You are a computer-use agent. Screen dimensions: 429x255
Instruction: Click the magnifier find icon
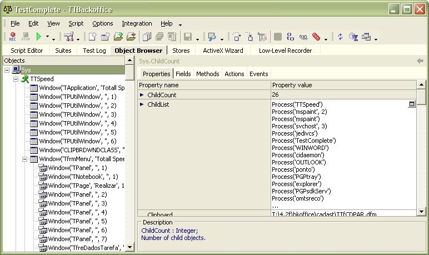click(x=212, y=37)
